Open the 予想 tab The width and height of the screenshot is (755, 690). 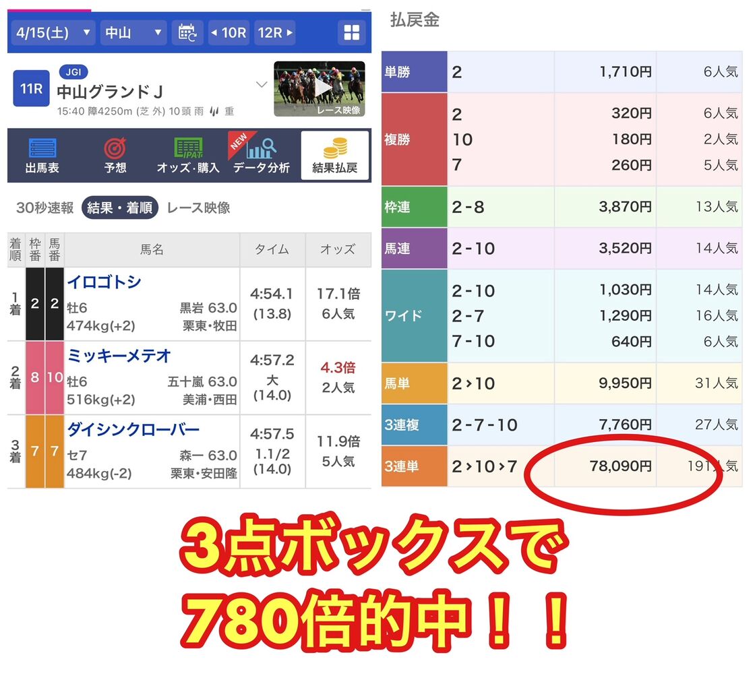click(115, 156)
